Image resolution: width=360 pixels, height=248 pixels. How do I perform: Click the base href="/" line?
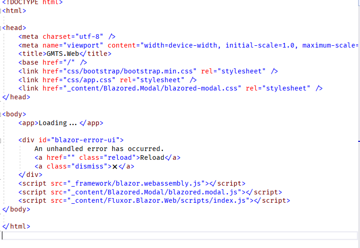[x=53, y=62]
